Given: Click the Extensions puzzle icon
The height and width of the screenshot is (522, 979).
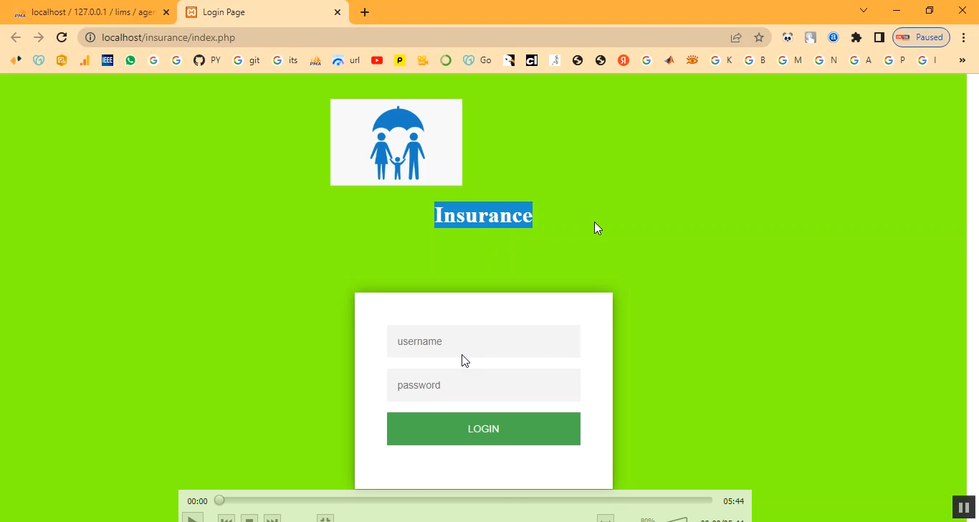Looking at the screenshot, I should click(856, 37).
